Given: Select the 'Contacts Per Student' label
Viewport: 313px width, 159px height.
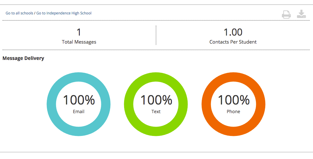Looking at the screenshot, I should pos(233,42).
